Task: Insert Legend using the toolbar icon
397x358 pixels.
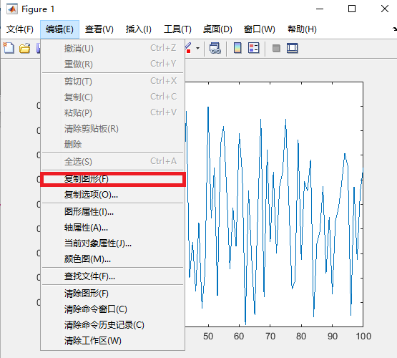Action: tap(254, 48)
